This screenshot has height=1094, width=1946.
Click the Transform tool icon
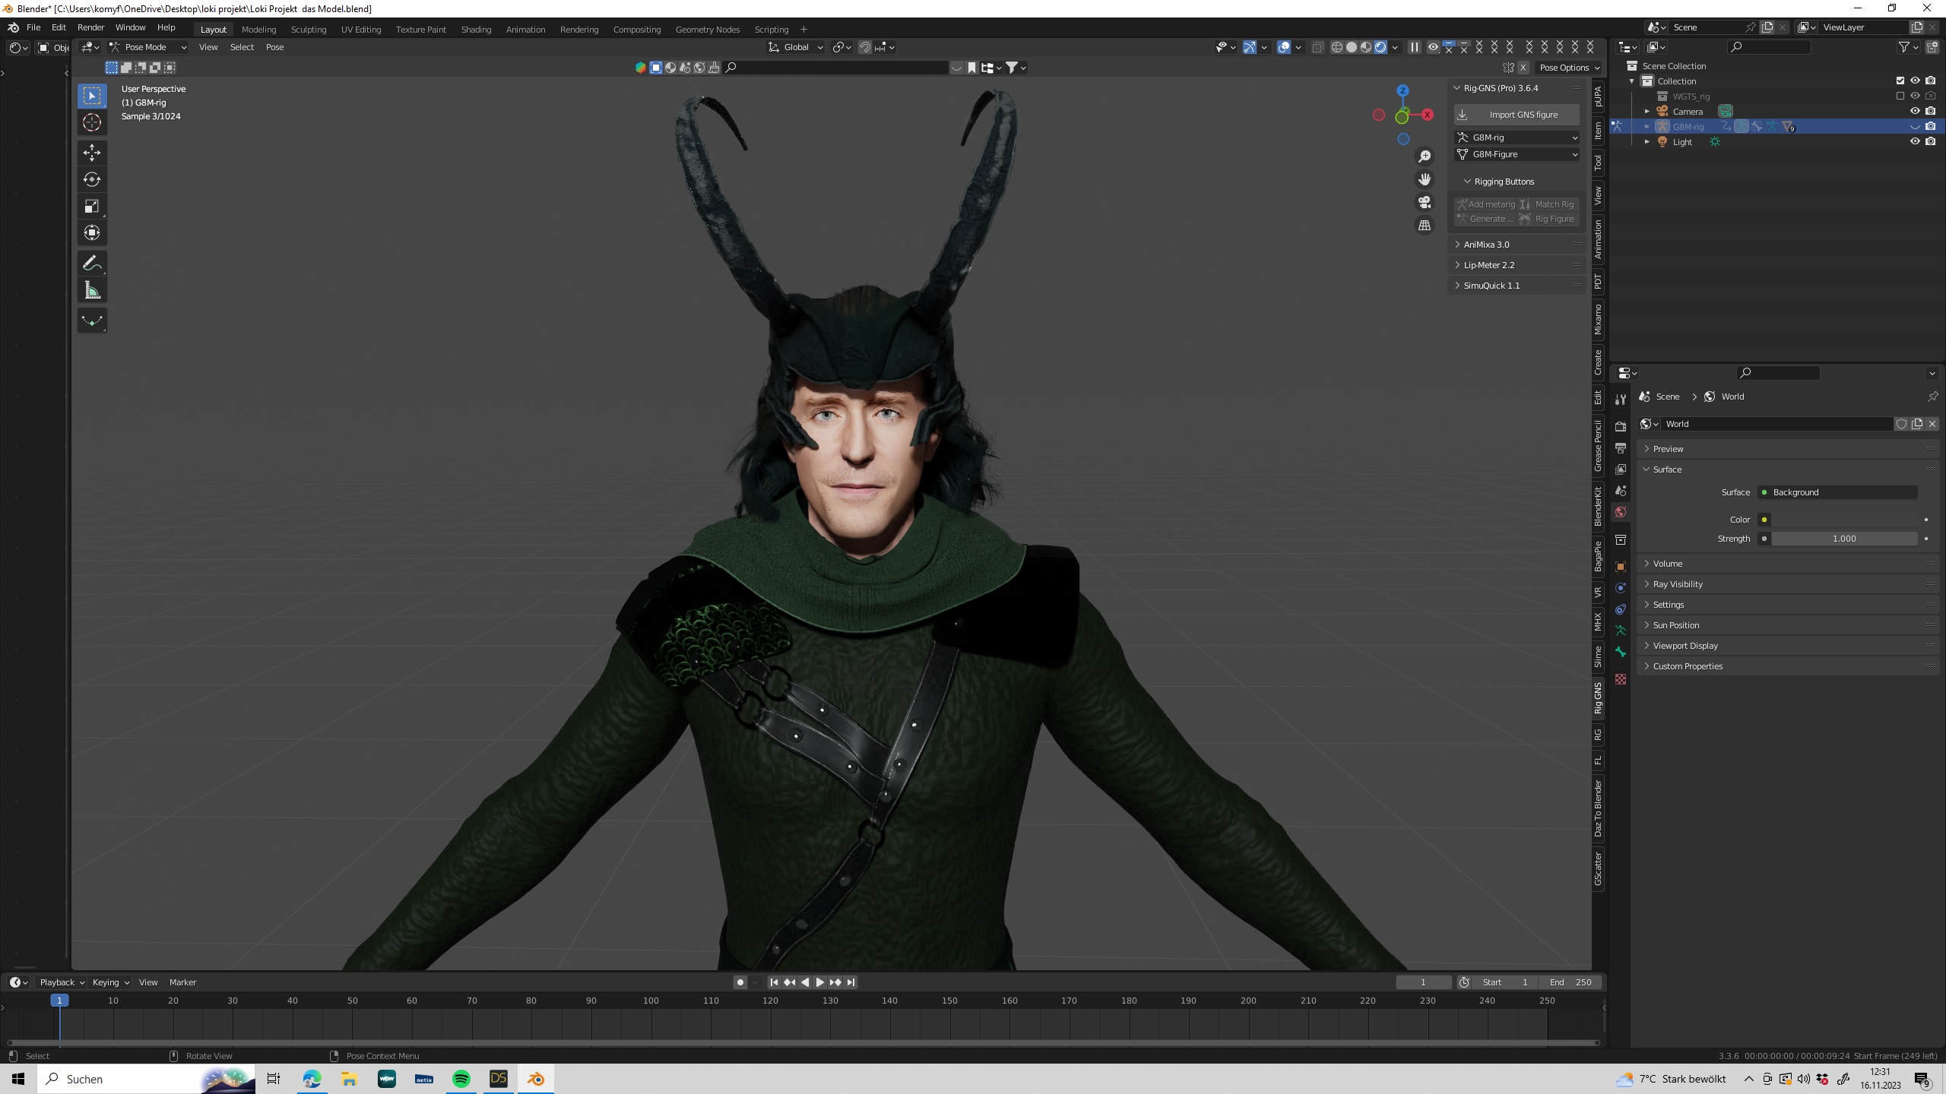point(92,233)
